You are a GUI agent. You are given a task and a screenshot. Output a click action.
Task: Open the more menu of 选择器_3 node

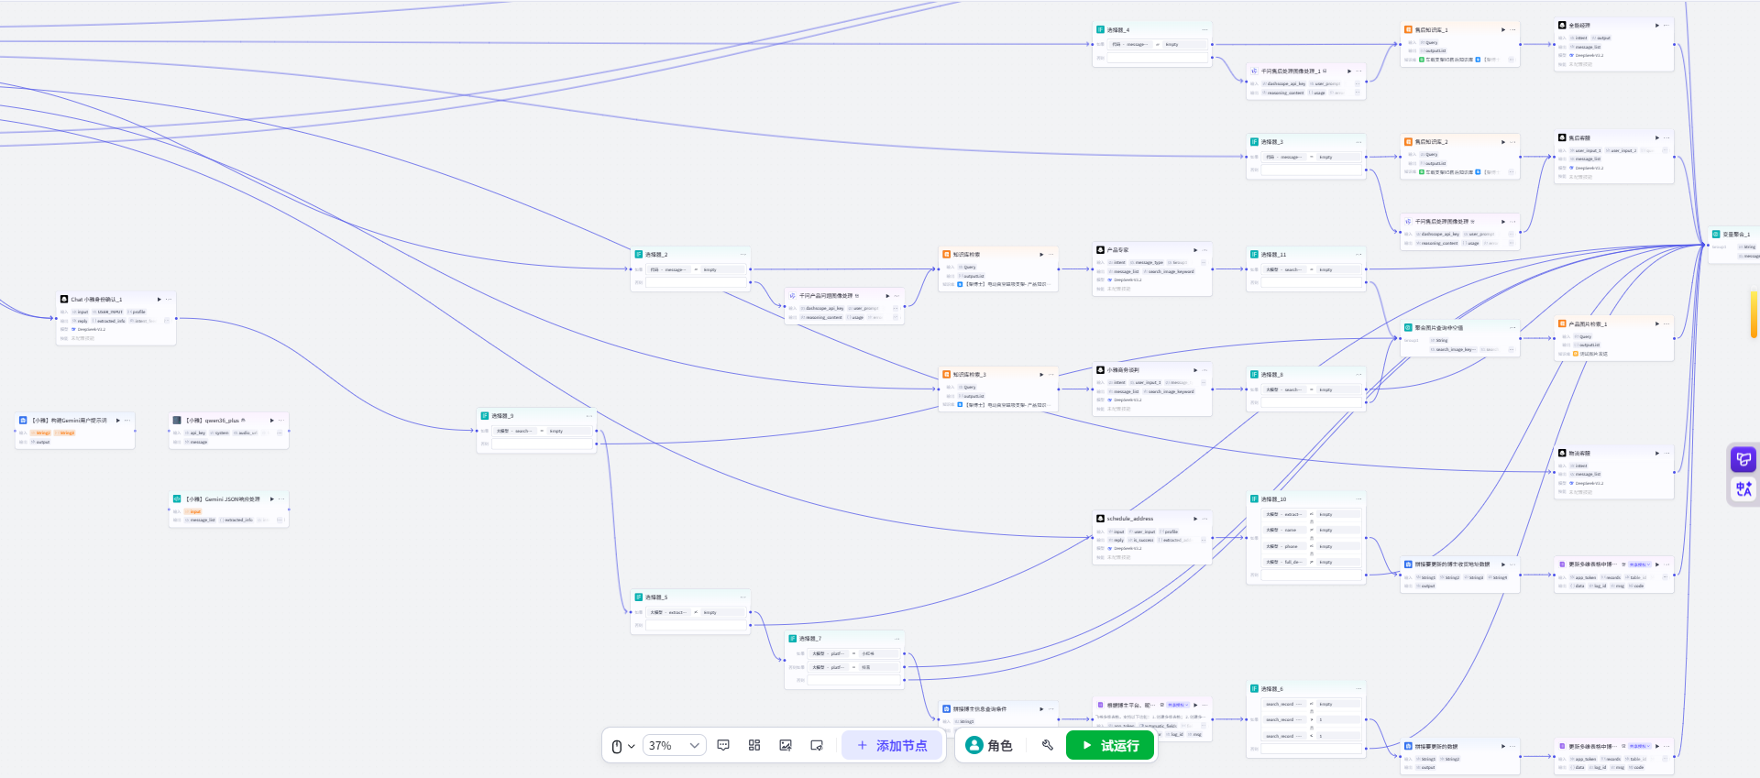(x=1358, y=142)
